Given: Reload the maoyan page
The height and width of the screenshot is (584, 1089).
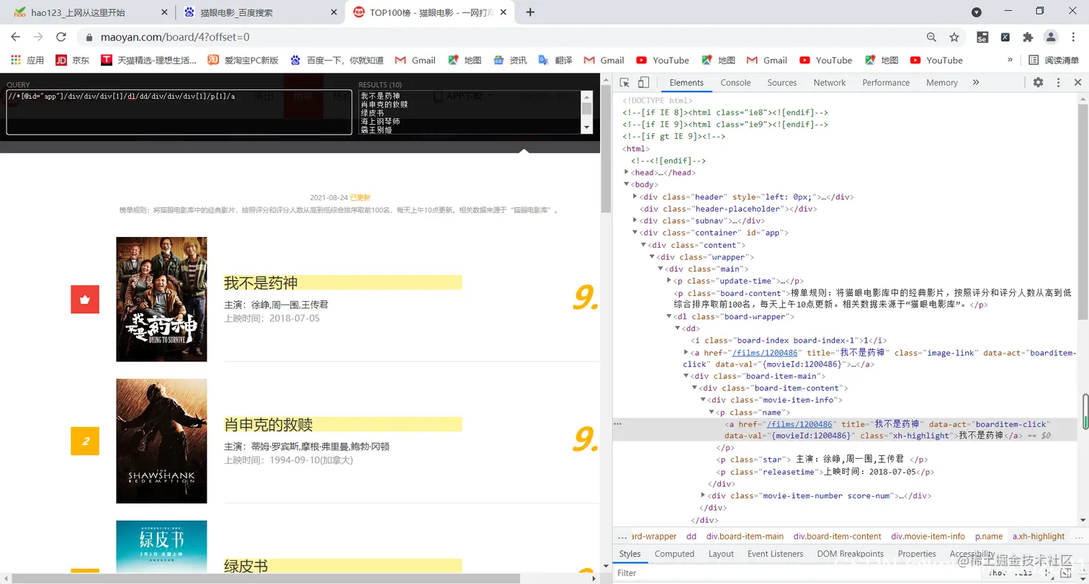Looking at the screenshot, I should pyautogui.click(x=61, y=37).
